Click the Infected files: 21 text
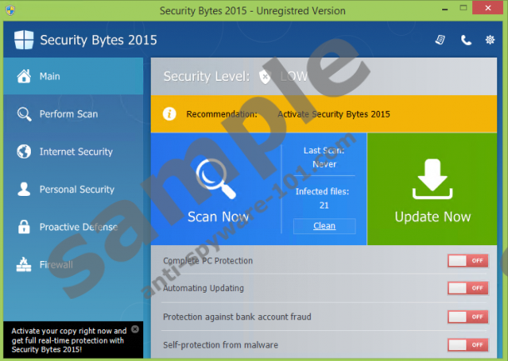Screen dimensions: 508x361 click(322, 198)
